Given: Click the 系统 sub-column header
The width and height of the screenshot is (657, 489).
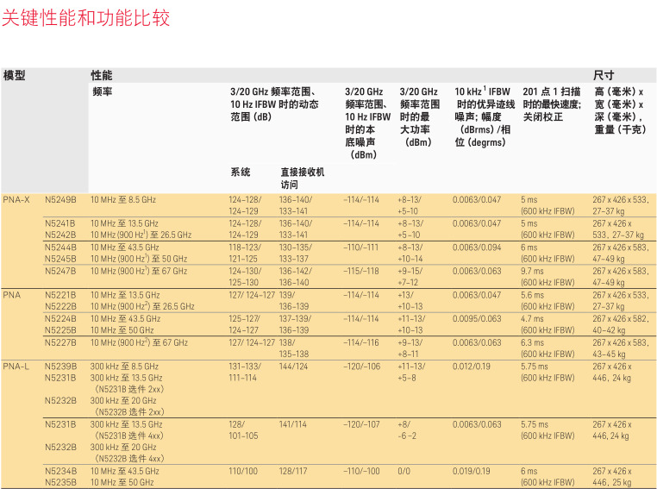Looking at the screenshot, I should (x=241, y=172).
